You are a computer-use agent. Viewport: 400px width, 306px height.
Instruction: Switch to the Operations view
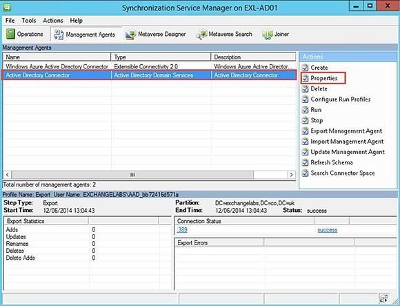coord(30,34)
